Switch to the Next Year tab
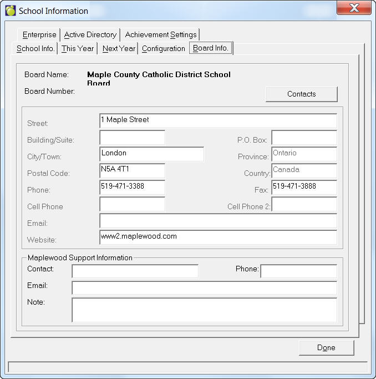The width and height of the screenshot is (376, 379). point(119,48)
